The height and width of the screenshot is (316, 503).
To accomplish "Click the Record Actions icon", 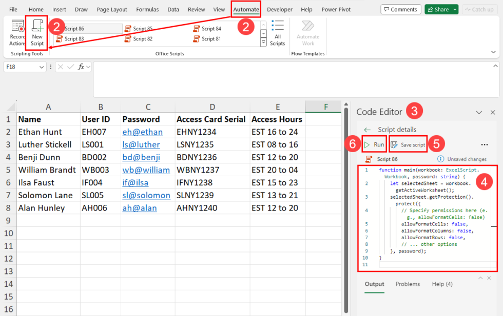I will point(18,27).
